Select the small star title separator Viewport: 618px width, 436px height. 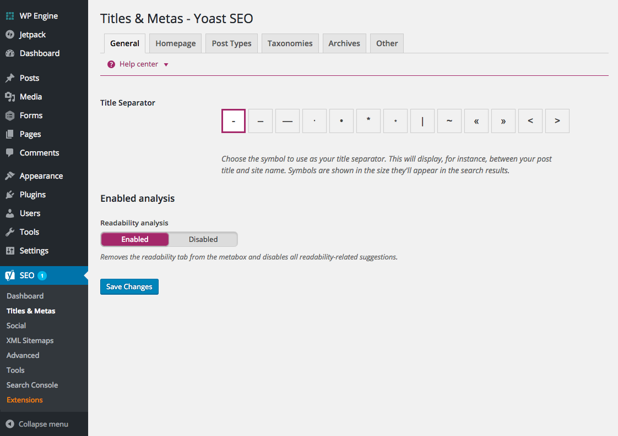(x=395, y=121)
